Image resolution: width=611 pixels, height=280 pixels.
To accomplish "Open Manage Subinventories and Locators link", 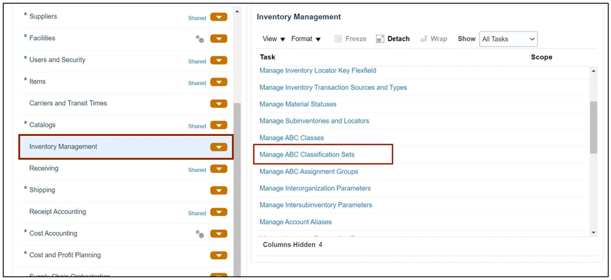I will [x=314, y=121].
